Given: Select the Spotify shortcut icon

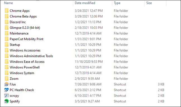Looking at the screenshot, I should click(x=6, y=101).
